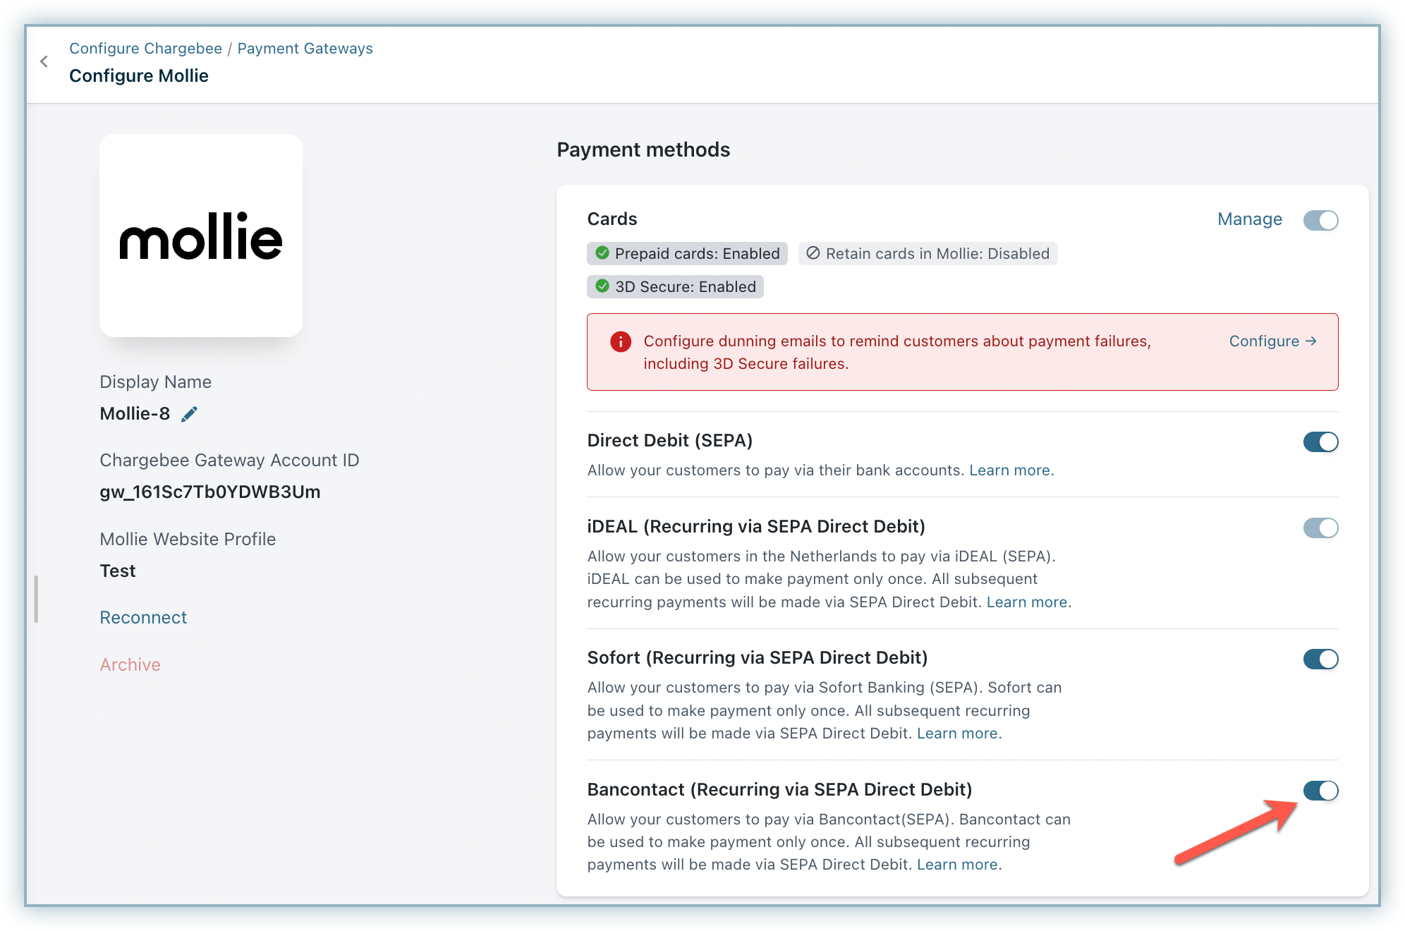This screenshot has height=931, width=1405.
Task: Click Archive link
Action: click(130, 664)
